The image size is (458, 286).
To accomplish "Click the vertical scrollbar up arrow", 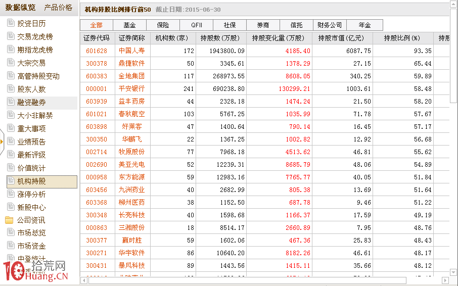I will click(453, 5).
